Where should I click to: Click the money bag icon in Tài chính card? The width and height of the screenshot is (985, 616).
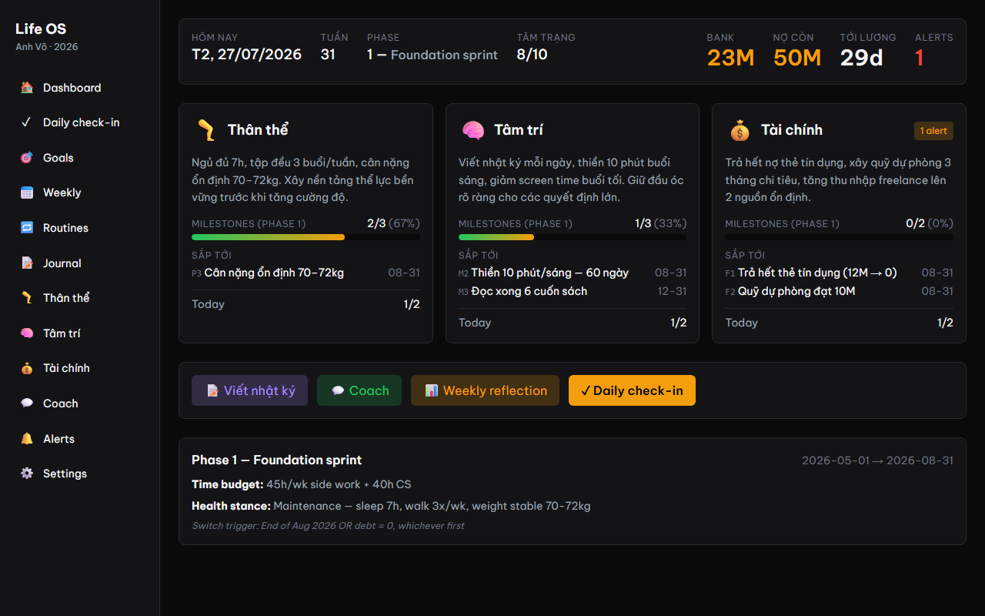tap(740, 130)
